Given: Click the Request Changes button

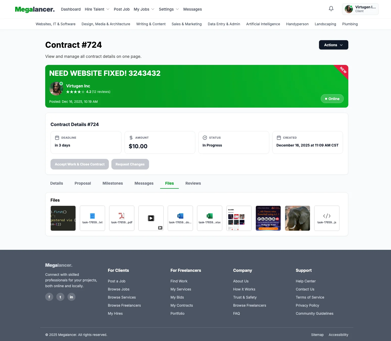Looking at the screenshot, I should (x=130, y=164).
